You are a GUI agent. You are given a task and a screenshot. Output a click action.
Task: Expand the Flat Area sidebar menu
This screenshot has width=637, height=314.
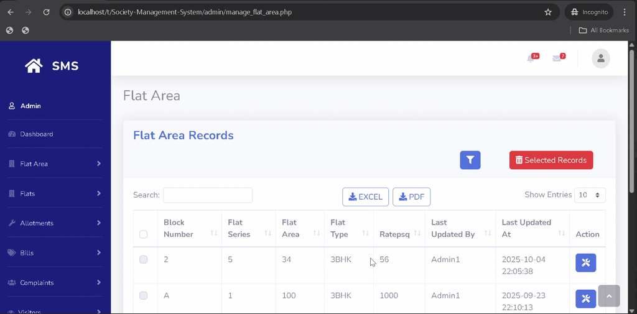point(55,164)
